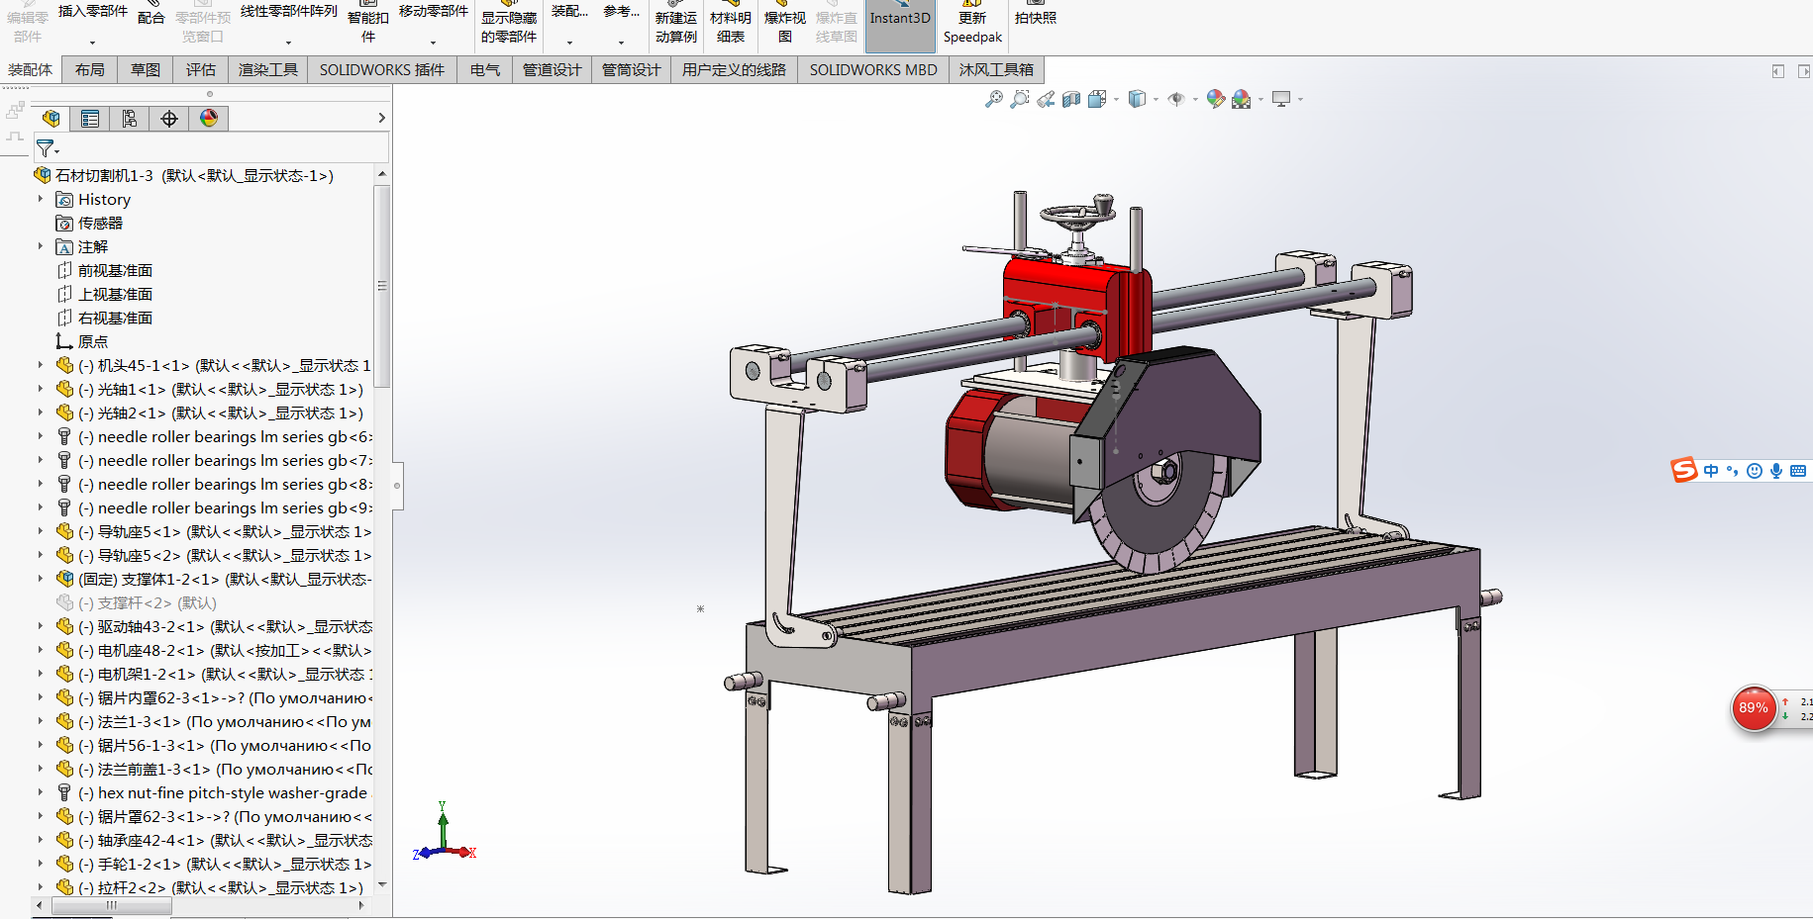The image size is (1813, 919).
Task: Open the 插入零部件 dropdown arrow
Action: pyautogui.click(x=92, y=43)
